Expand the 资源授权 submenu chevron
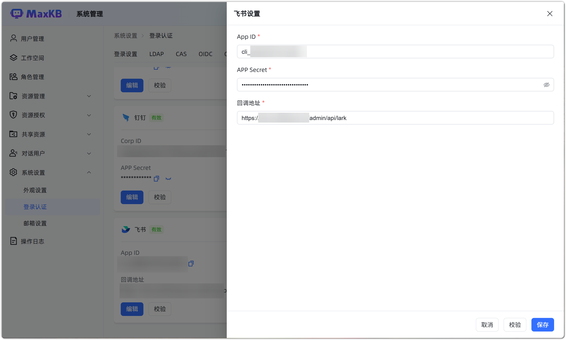The height and width of the screenshot is (340, 566). pyautogui.click(x=89, y=115)
